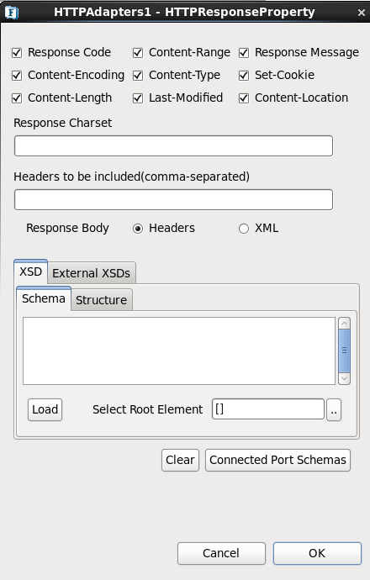This screenshot has height=580, width=370.
Task: Click the Select Root Element field
Action: pyautogui.click(x=268, y=409)
